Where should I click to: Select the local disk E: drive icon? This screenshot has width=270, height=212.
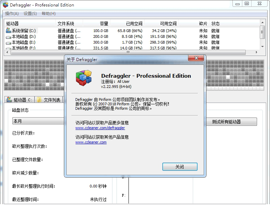(8, 43)
